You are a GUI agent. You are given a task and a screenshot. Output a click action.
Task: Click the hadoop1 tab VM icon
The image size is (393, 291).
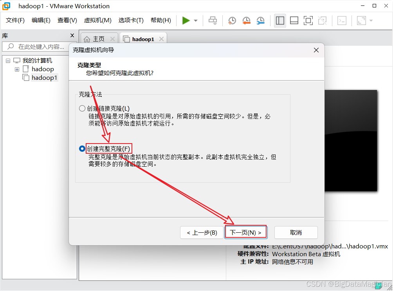click(x=126, y=39)
